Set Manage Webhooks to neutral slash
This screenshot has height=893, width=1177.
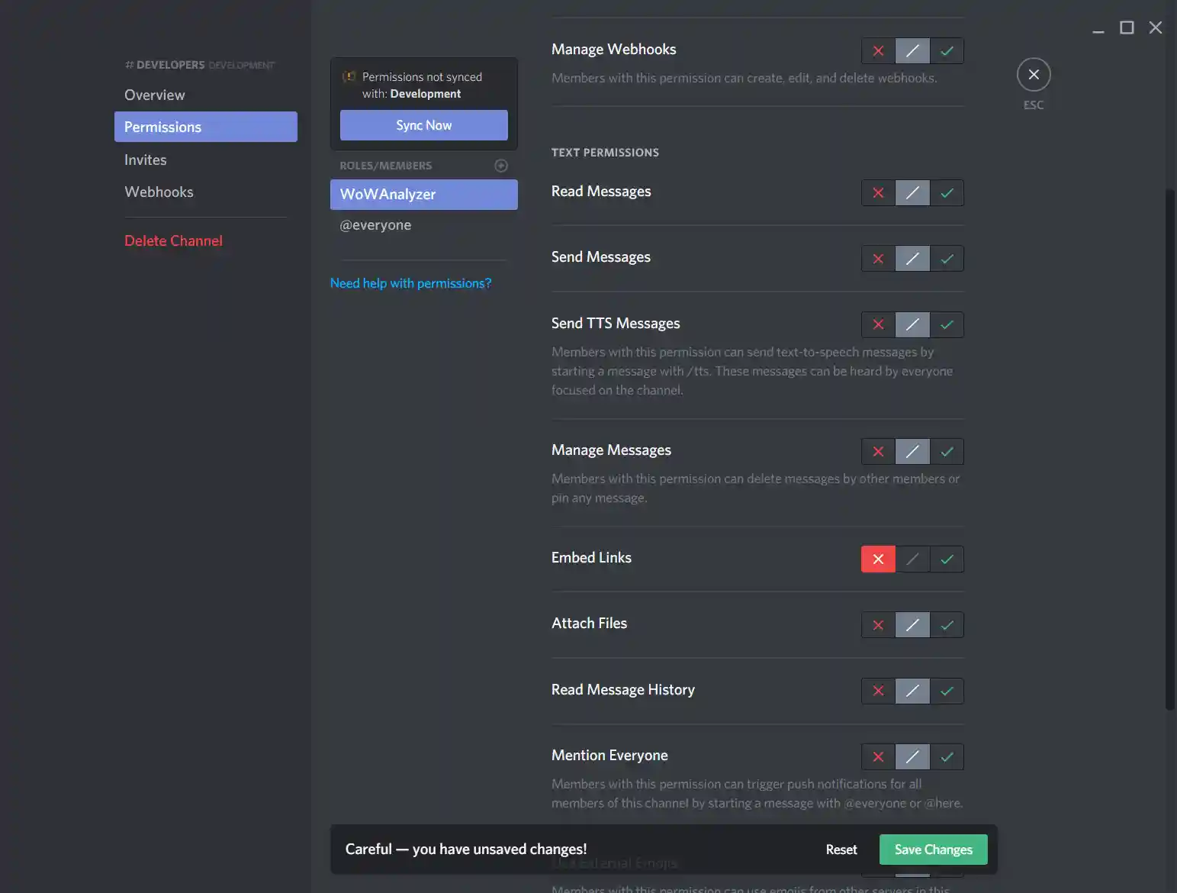tap(912, 51)
